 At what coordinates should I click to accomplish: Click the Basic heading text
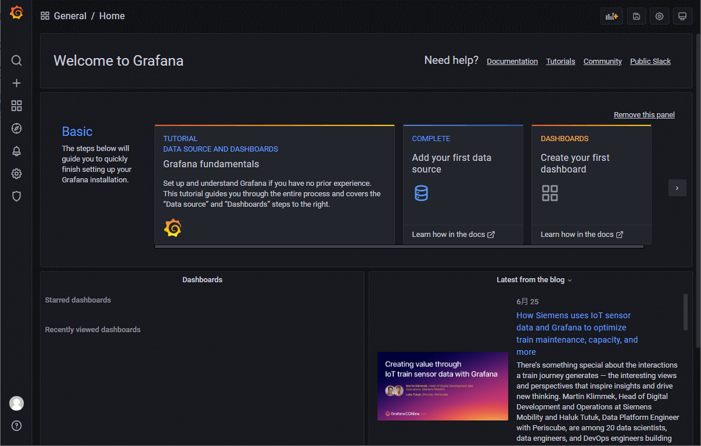point(77,132)
